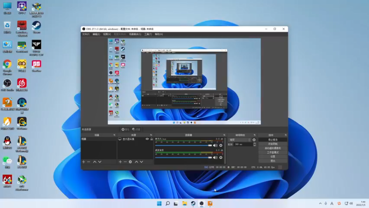
Task: Mute the microphone/Aux speaker icon
Action: [215, 145]
